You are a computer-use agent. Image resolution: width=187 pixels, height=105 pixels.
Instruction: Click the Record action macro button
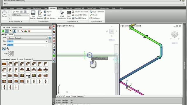[4, 14]
